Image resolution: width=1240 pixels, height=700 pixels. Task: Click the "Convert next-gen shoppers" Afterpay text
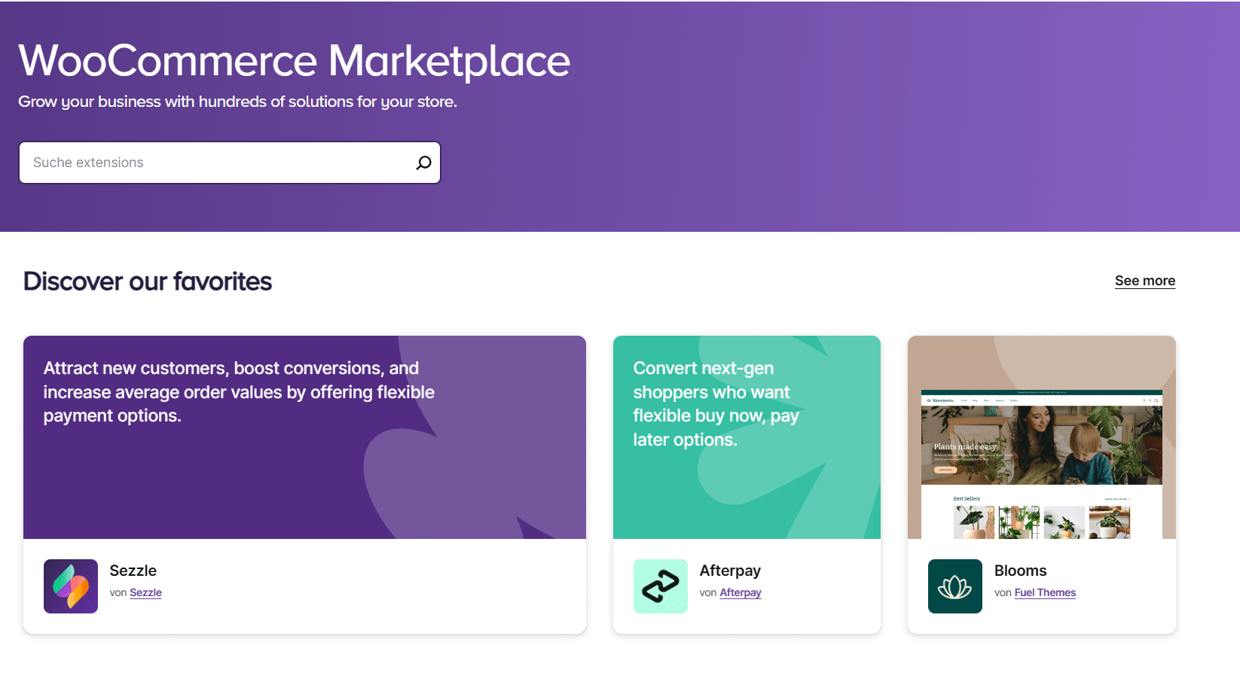(716, 404)
